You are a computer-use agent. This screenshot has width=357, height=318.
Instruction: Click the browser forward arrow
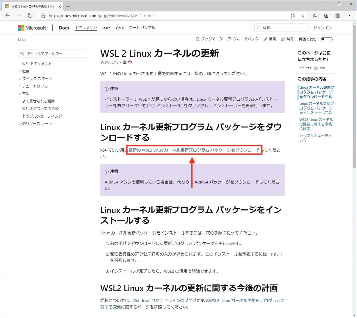(19, 15)
